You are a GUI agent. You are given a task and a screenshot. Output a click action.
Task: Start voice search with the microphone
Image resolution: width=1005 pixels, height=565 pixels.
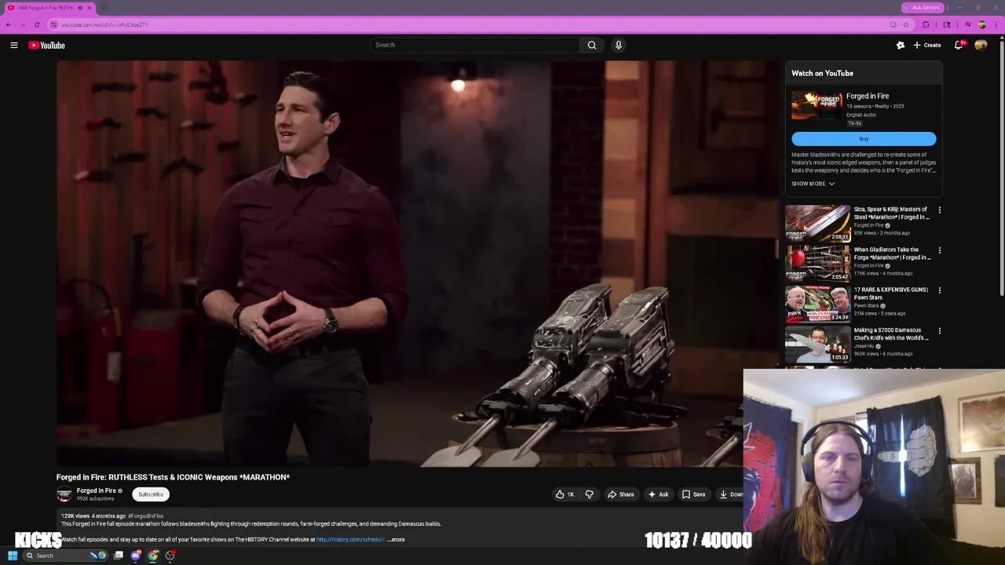[619, 45]
